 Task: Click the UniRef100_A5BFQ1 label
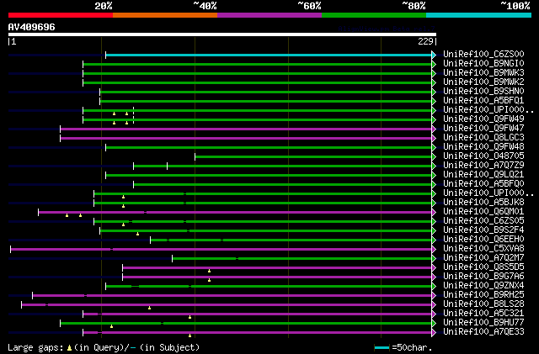tap(483, 101)
